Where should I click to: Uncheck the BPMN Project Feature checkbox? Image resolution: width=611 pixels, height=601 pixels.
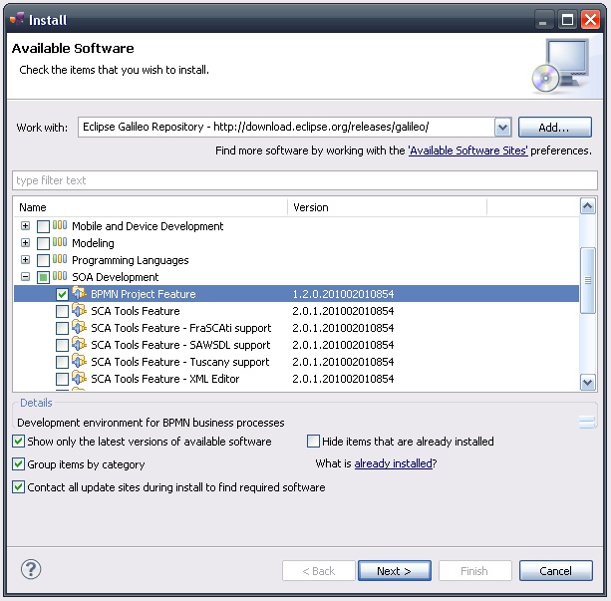[63, 294]
